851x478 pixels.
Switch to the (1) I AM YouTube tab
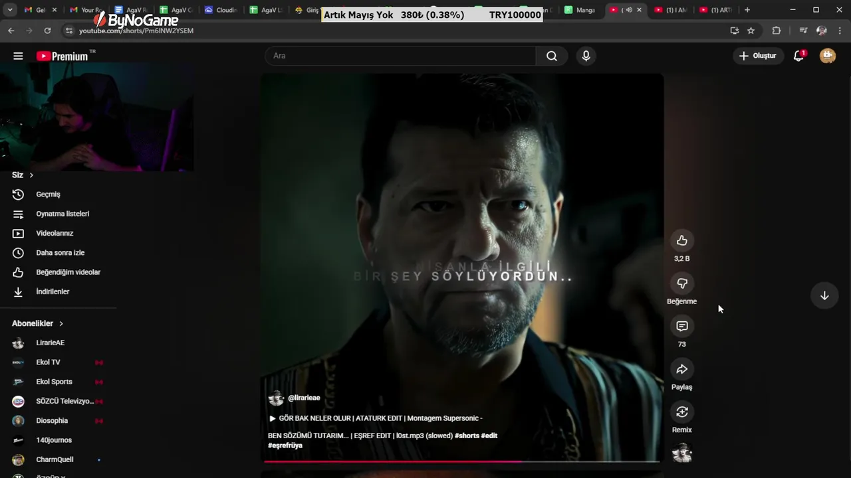pyautogui.click(x=671, y=10)
